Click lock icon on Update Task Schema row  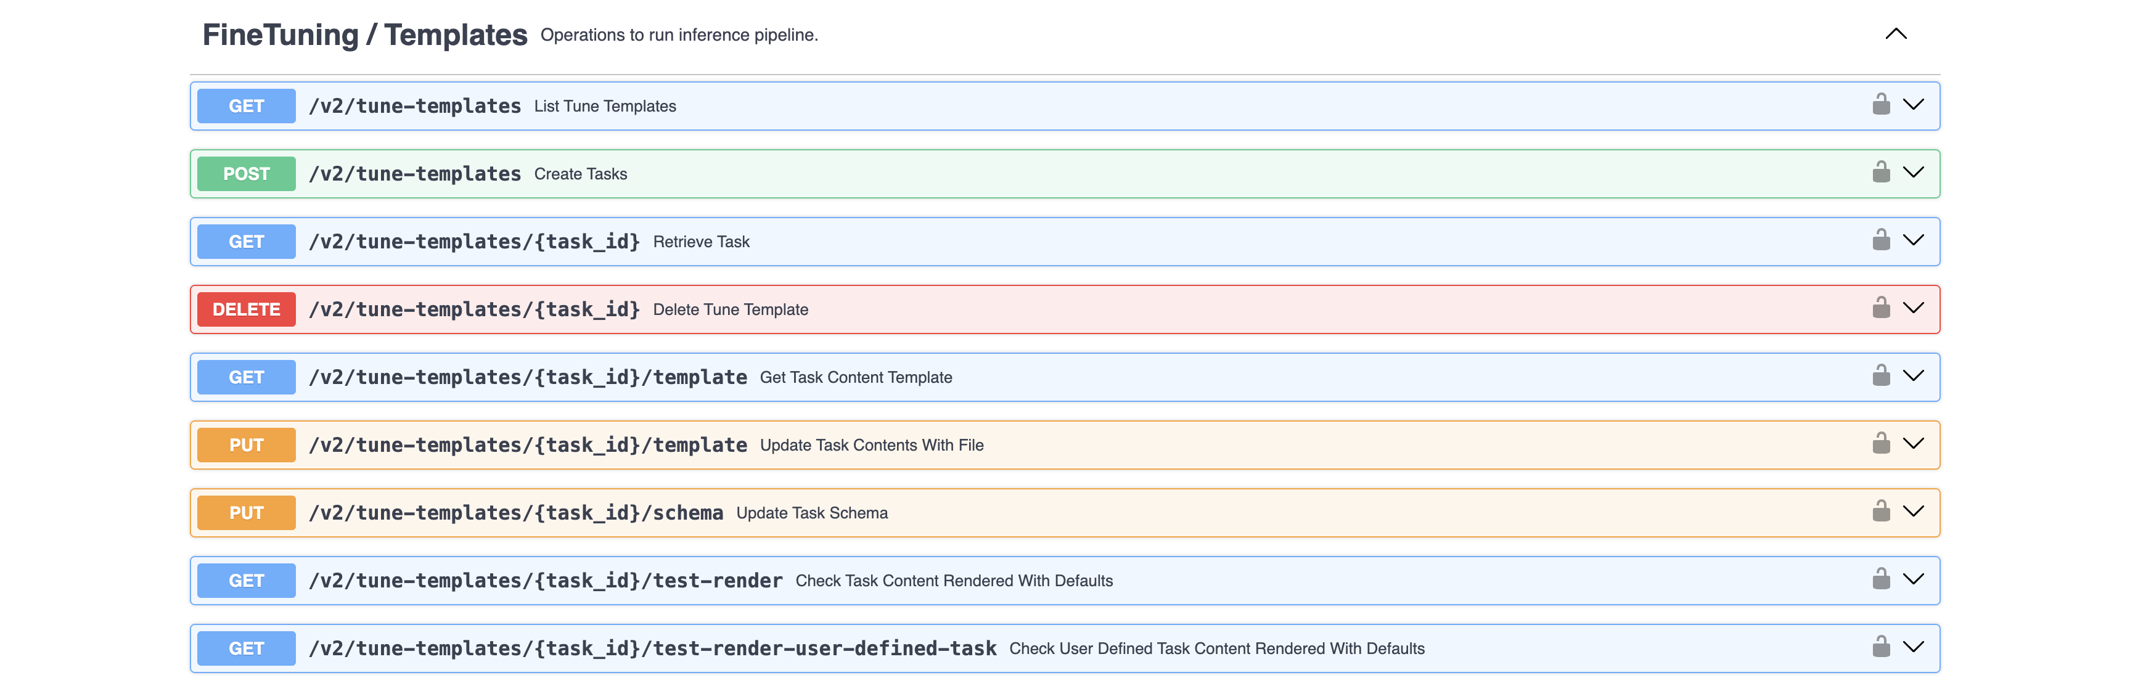pyautogui.click(x=1880, y=512)
